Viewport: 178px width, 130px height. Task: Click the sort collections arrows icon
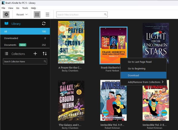coord(44,54)
